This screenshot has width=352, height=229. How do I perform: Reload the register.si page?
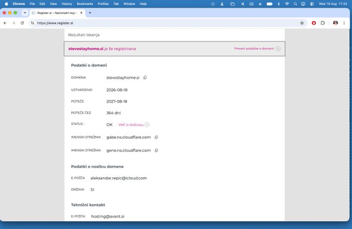(x=22, y=23)
